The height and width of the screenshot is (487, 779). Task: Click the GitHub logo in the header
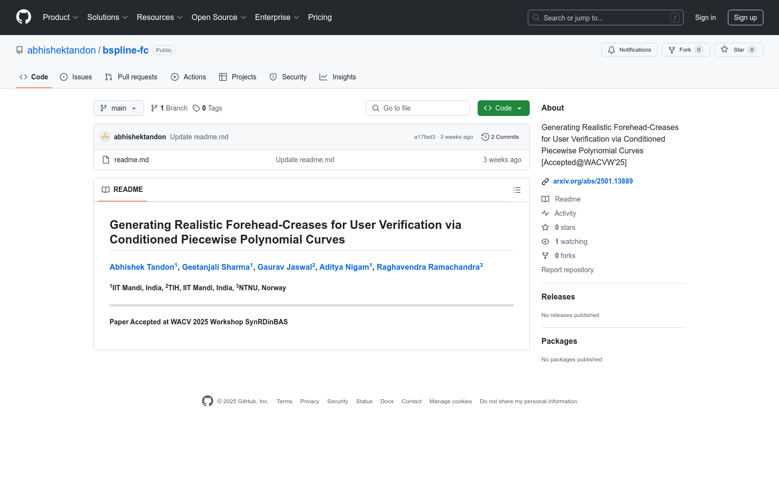[x=23, y=17]
